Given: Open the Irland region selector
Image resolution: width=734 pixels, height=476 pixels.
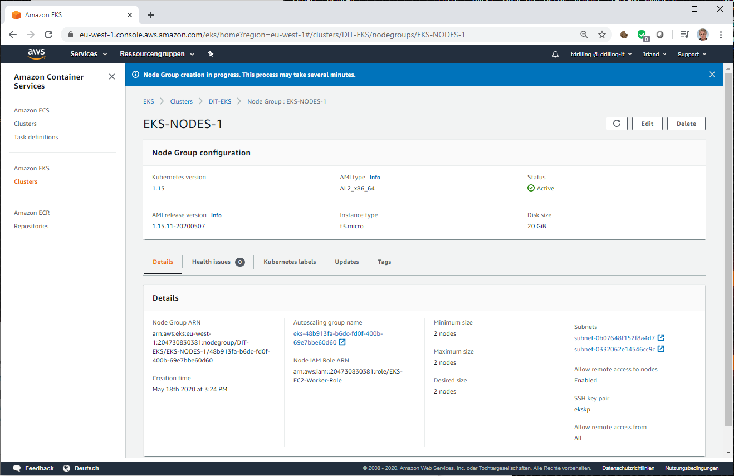Looking at the screenshot, I should pos(654,54).
